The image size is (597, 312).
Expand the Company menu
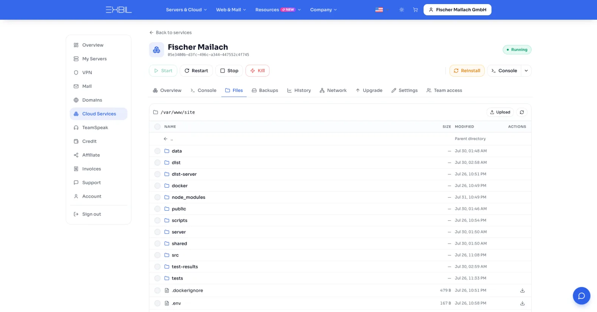323,10
